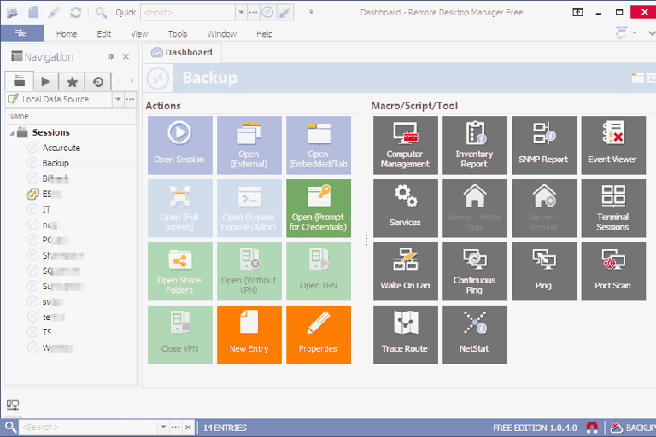Click the Open Session tile
Image resolution: width=656 pixels, height=437 pixels.
pos(180,145)
